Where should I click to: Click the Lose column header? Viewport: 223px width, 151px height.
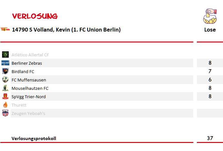210,30
